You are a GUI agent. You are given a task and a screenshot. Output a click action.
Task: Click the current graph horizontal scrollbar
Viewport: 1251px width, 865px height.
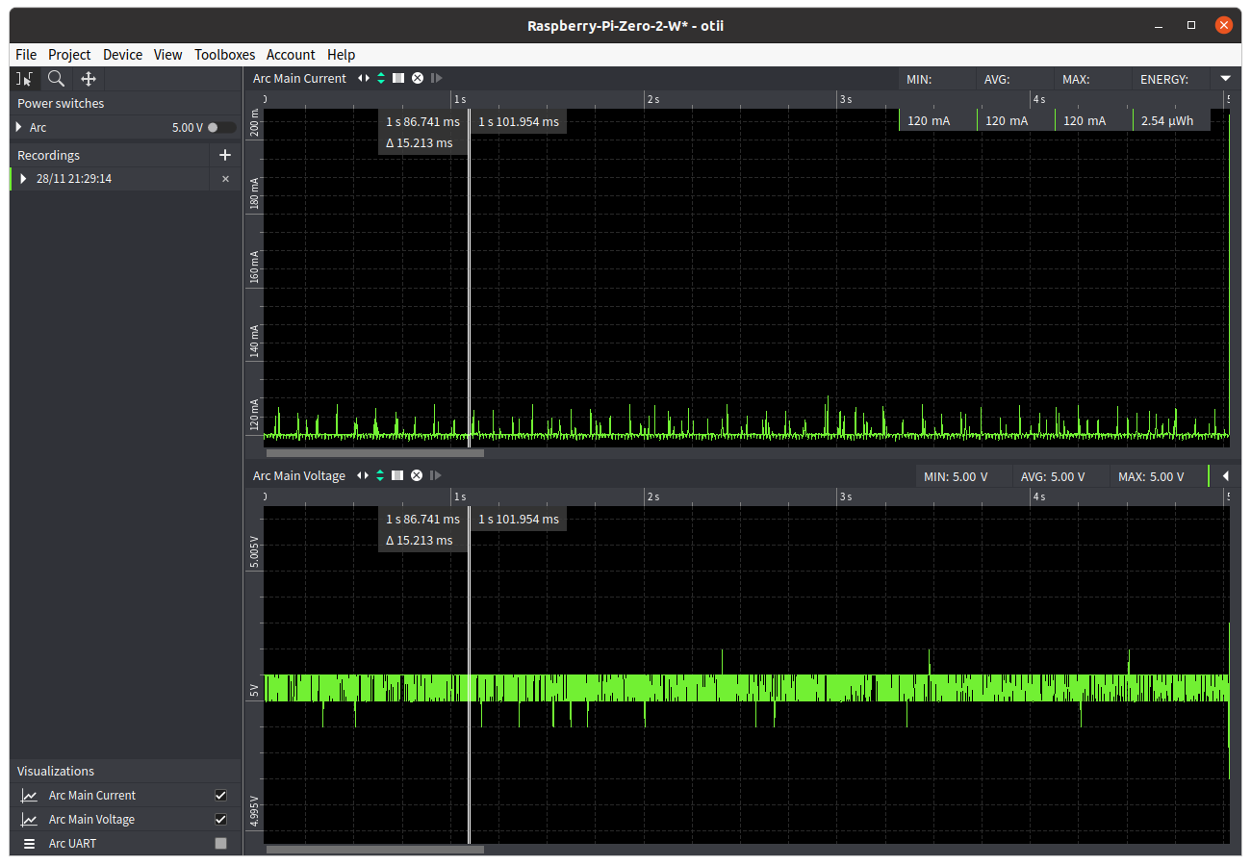pyautogui.click(x=375, y=452)
